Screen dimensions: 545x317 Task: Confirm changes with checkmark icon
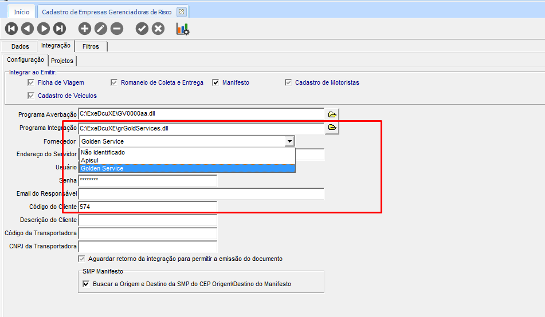coord(142,29)
